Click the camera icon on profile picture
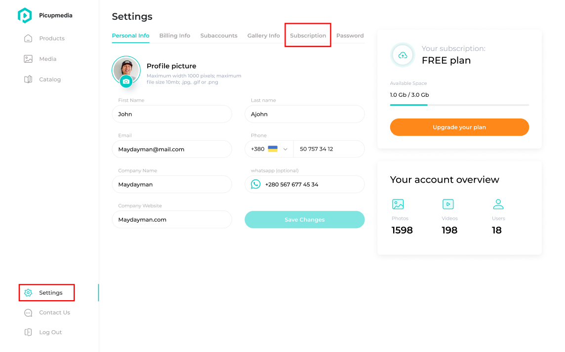Viewport: 565px width, 352px height. (x=126, y=81)
